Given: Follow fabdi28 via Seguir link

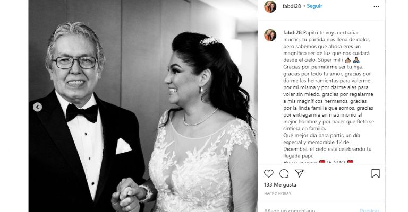Looking at the screenshot, I should tap(314, 6).
